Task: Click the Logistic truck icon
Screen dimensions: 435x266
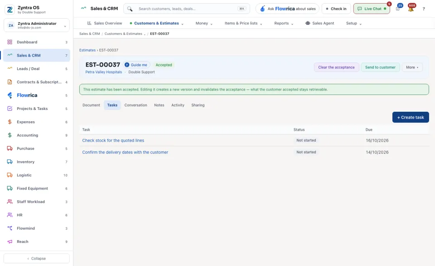Action: click(x=10, y=175)
